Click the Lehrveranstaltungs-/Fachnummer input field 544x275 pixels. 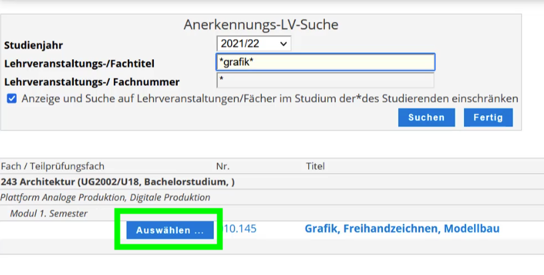326,80
